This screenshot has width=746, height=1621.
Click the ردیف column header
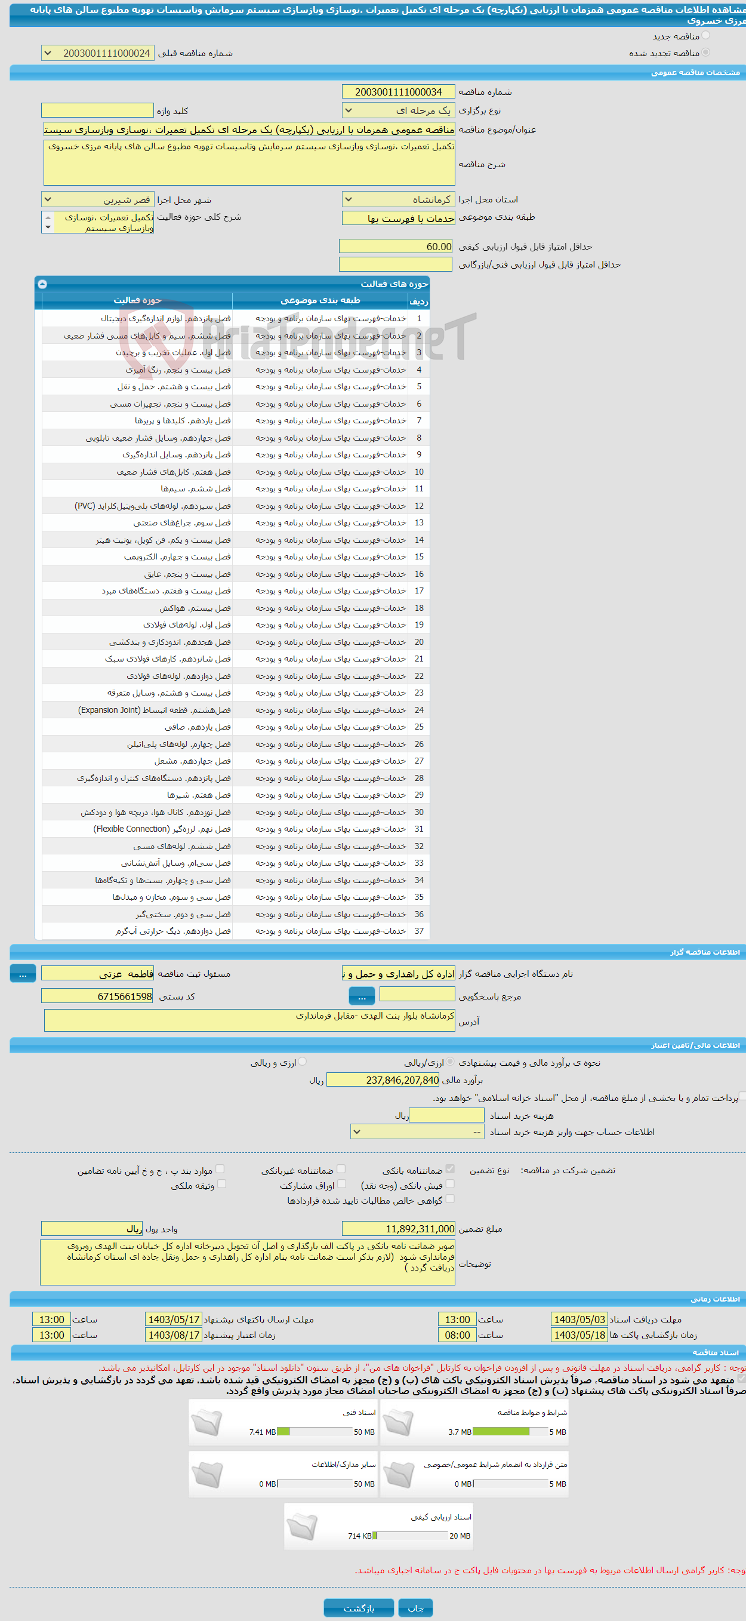click(x=419, y=300)
